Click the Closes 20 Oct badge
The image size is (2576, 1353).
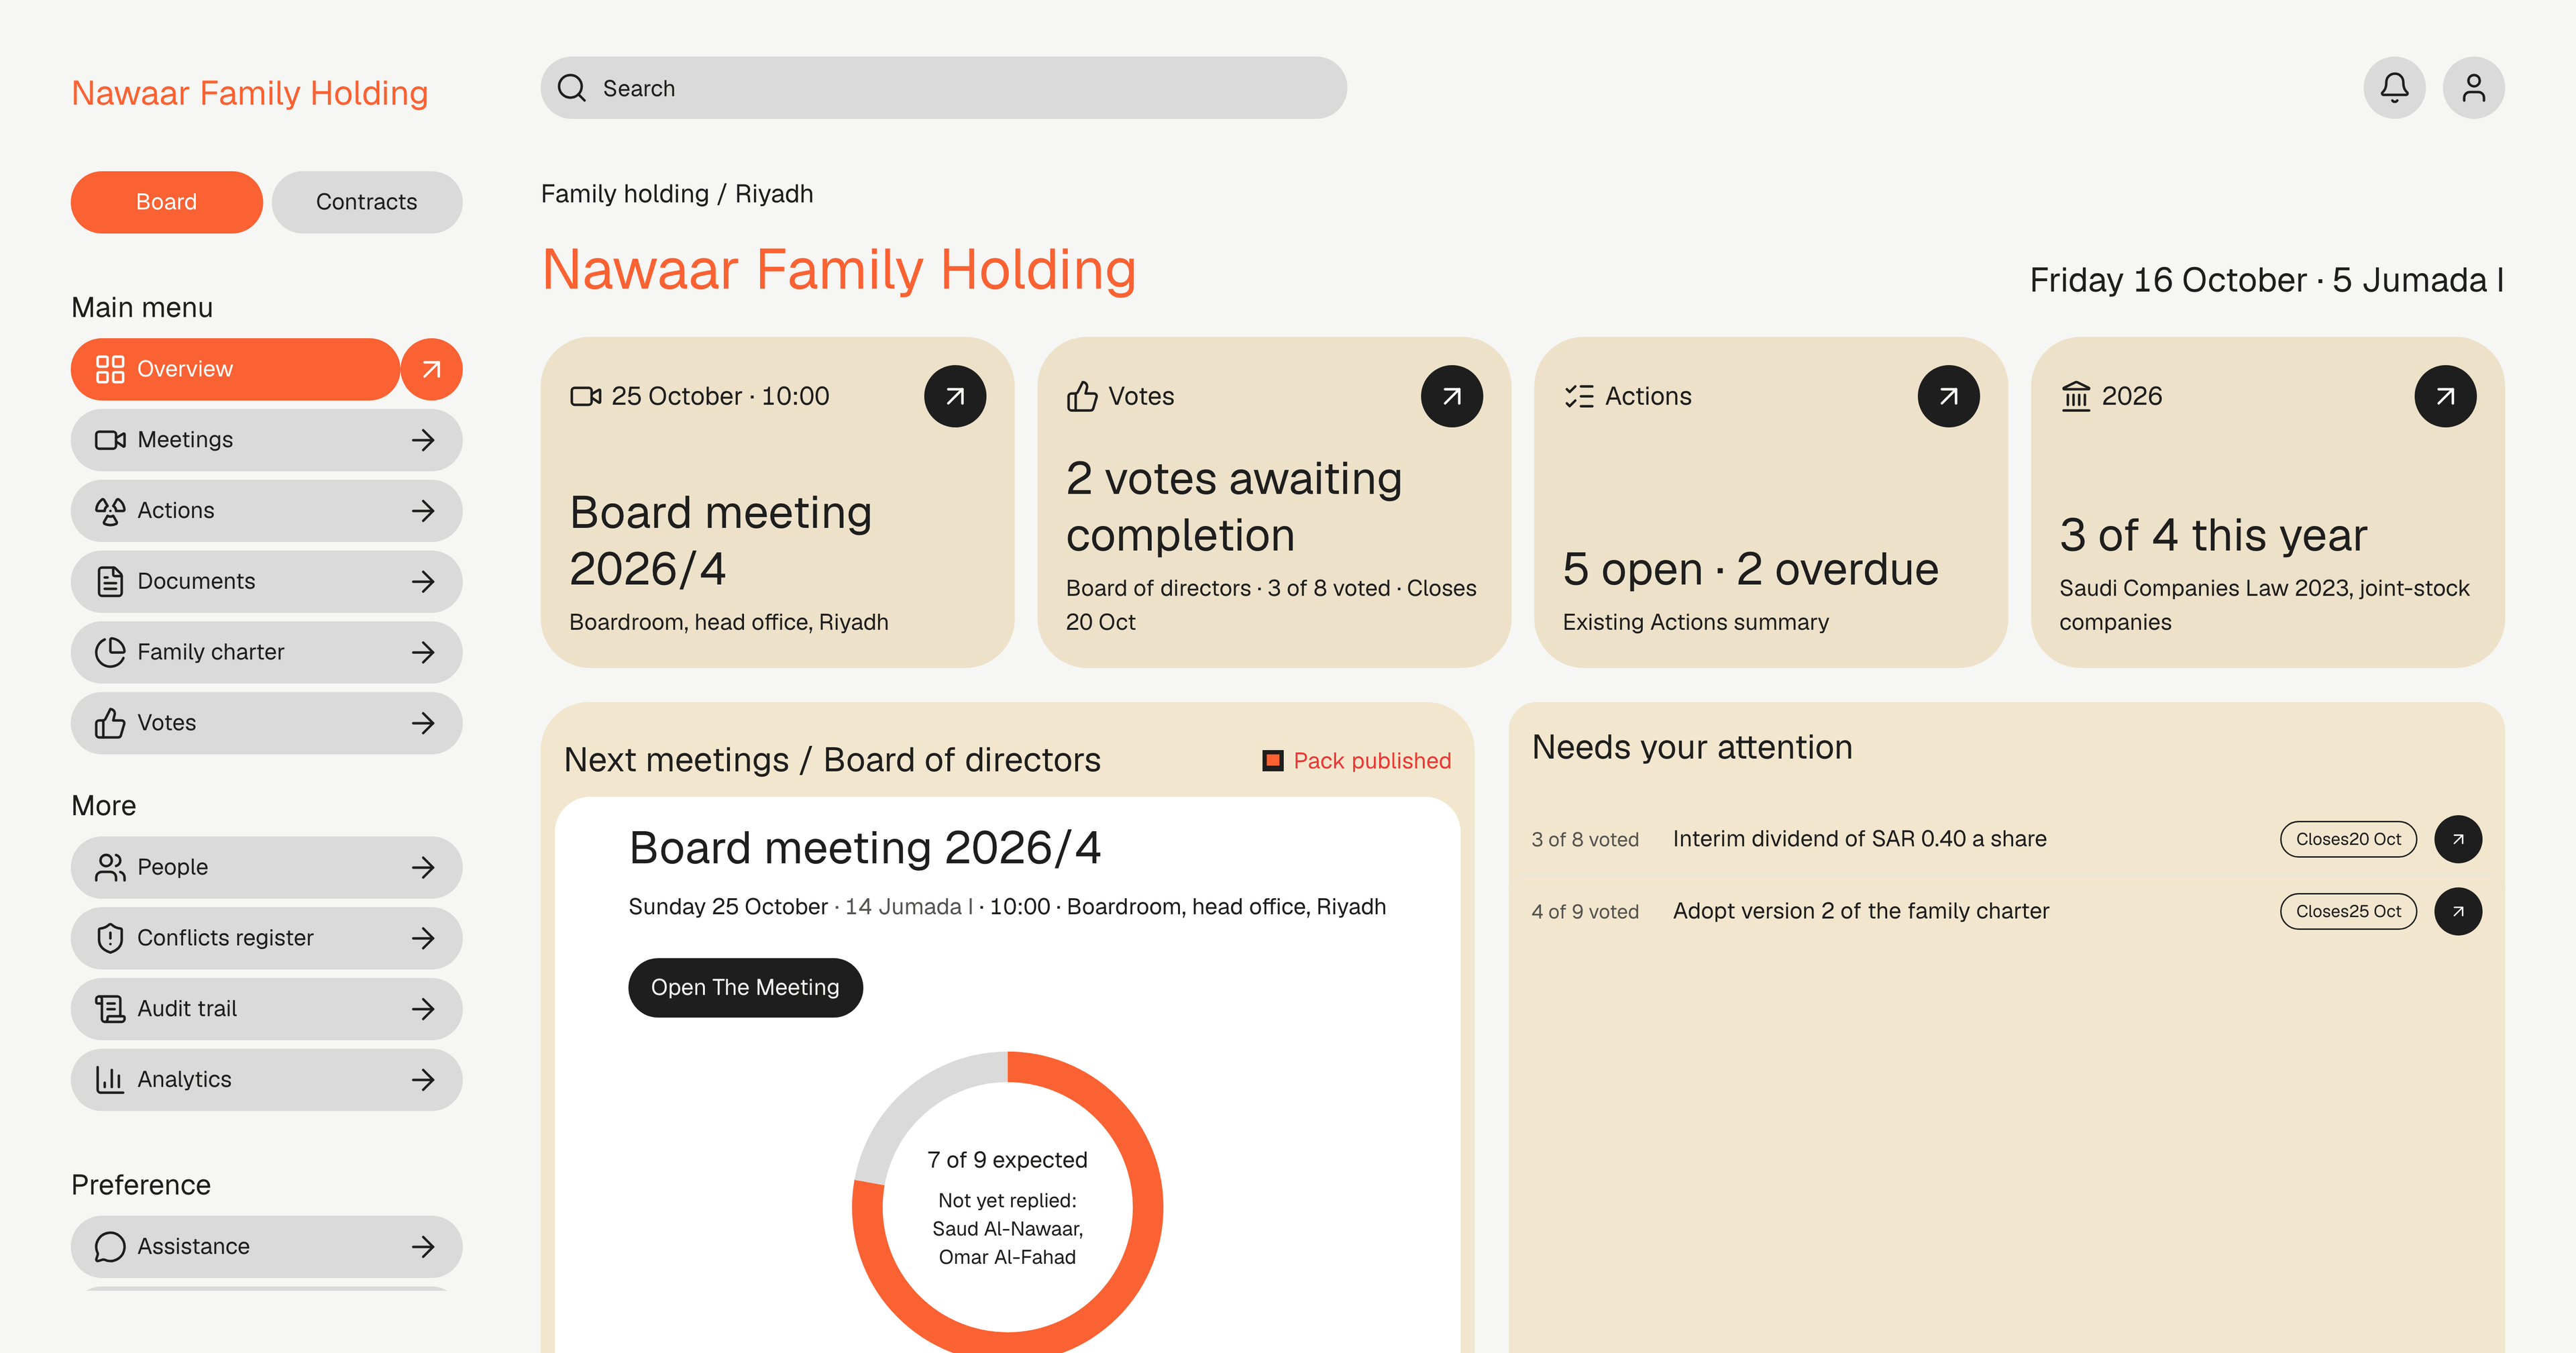pos(2347,839)
